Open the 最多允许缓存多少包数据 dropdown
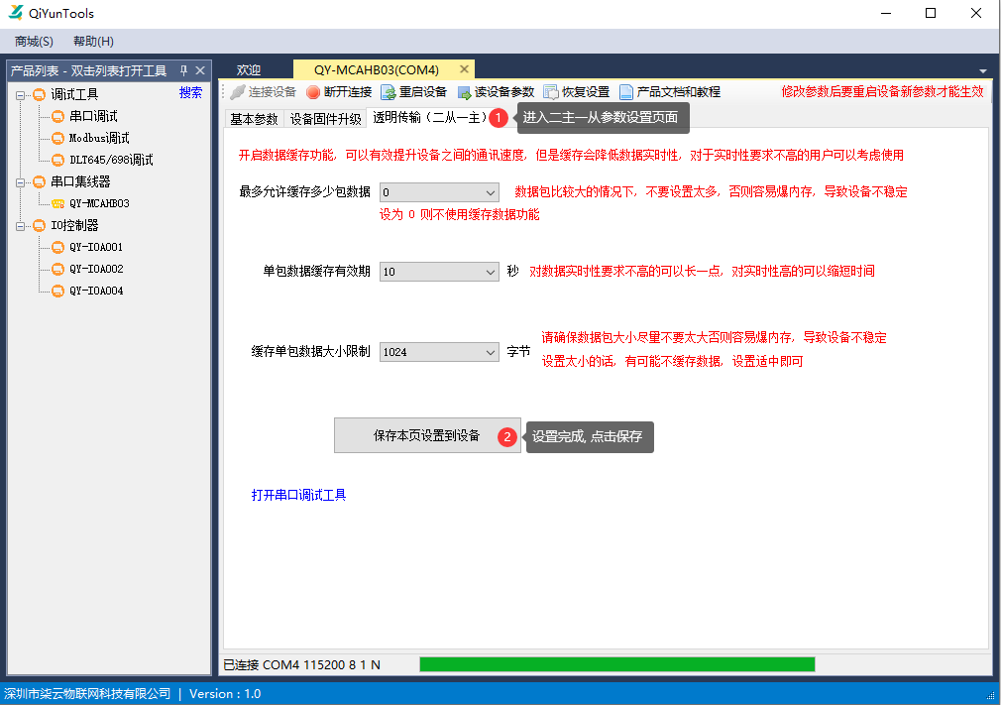Screen dimensions: 1001x705 point(490,192)
